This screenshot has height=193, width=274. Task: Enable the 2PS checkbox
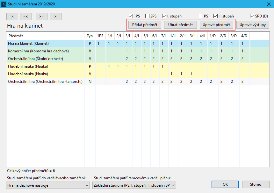point(147,16)
